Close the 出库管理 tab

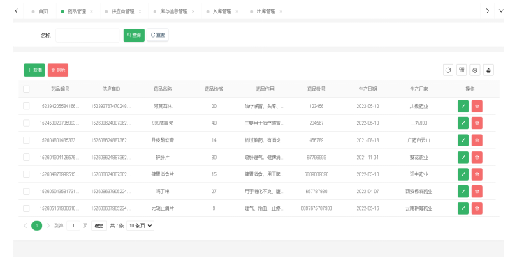pyautogui.click(x=281, y=12)
